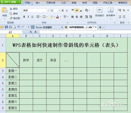Switch to the 数据 tab
131x113 pixels.
tap(74, 3)
